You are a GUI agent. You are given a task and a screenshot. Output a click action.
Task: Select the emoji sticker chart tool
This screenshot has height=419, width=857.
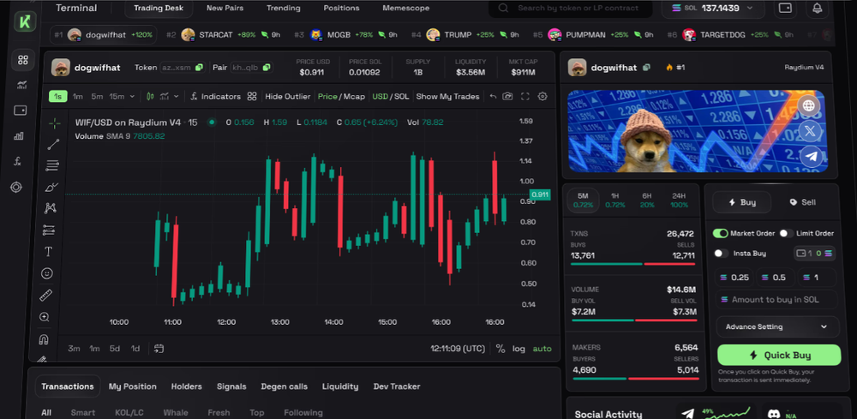point(47,273)
